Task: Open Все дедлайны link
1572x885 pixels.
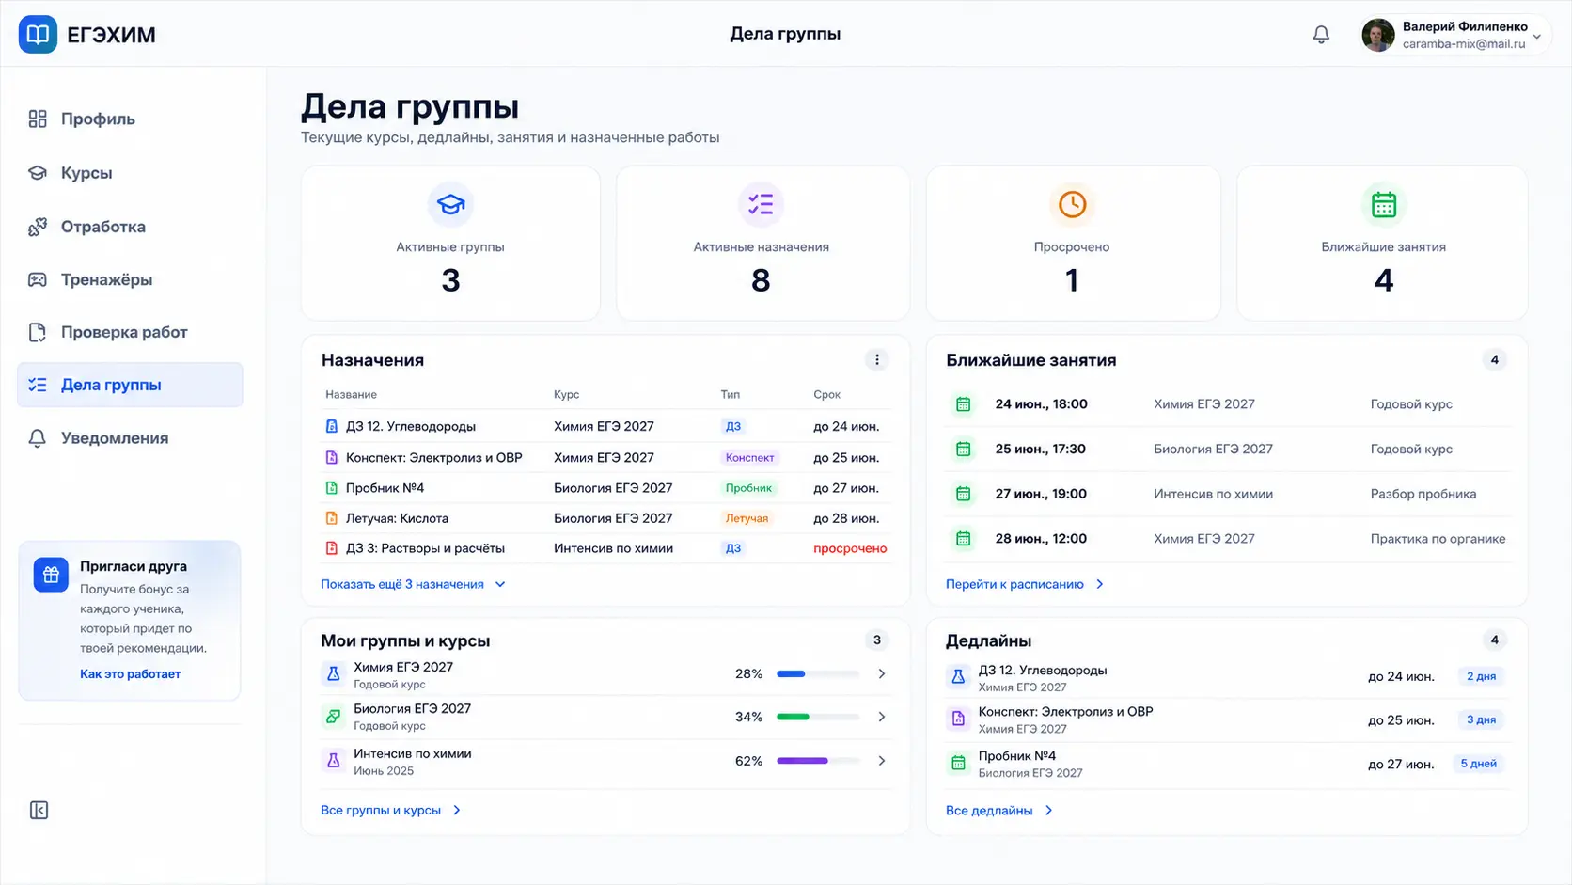Action: 999,810
